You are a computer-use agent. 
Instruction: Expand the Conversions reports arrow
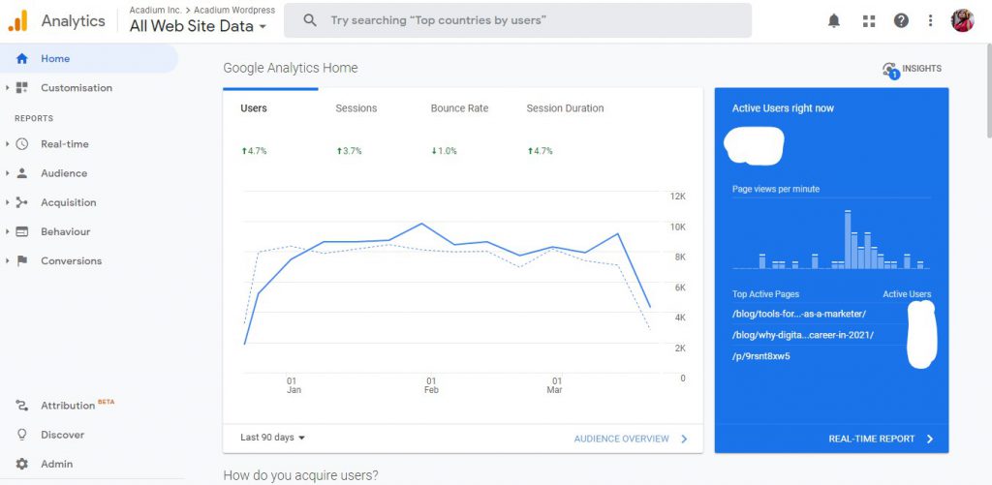[7, 260]
